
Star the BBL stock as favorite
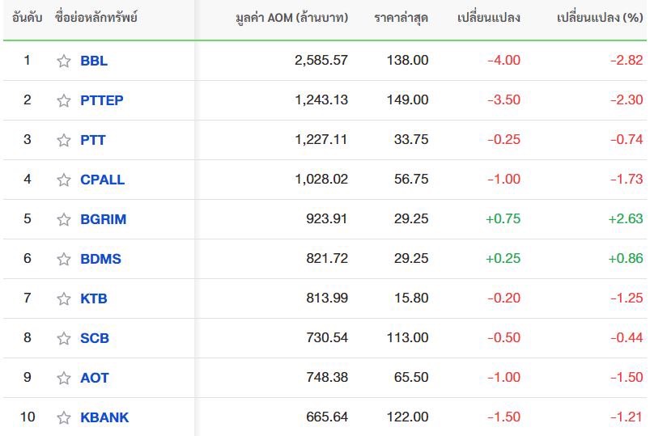click(x=64, y=61)
